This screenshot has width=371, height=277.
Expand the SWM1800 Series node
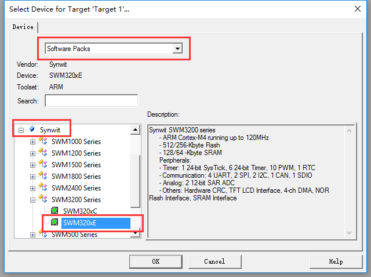pyautogui.click(x=32, y=177)
